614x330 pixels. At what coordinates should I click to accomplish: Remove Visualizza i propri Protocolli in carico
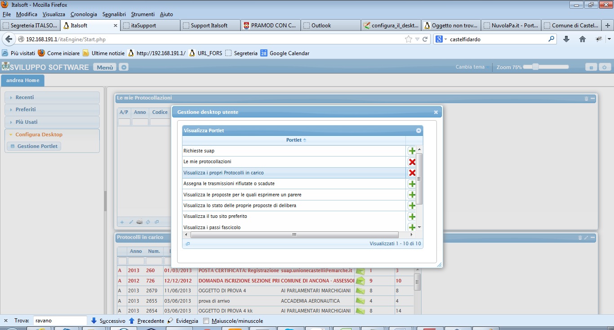[412, 173]
